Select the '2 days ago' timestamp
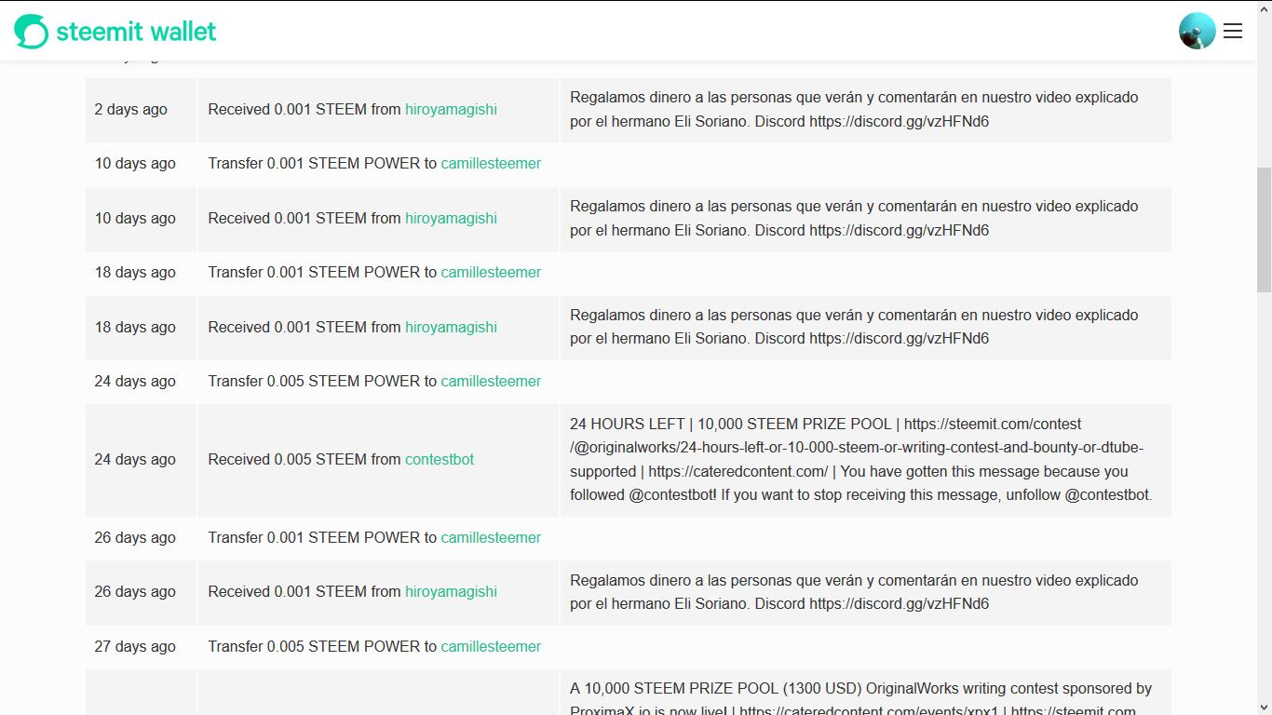This screenshot has height=715, width=1272. (x=130, y=109)
